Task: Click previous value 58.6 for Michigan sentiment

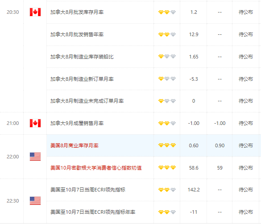Action: coord(194,168)
